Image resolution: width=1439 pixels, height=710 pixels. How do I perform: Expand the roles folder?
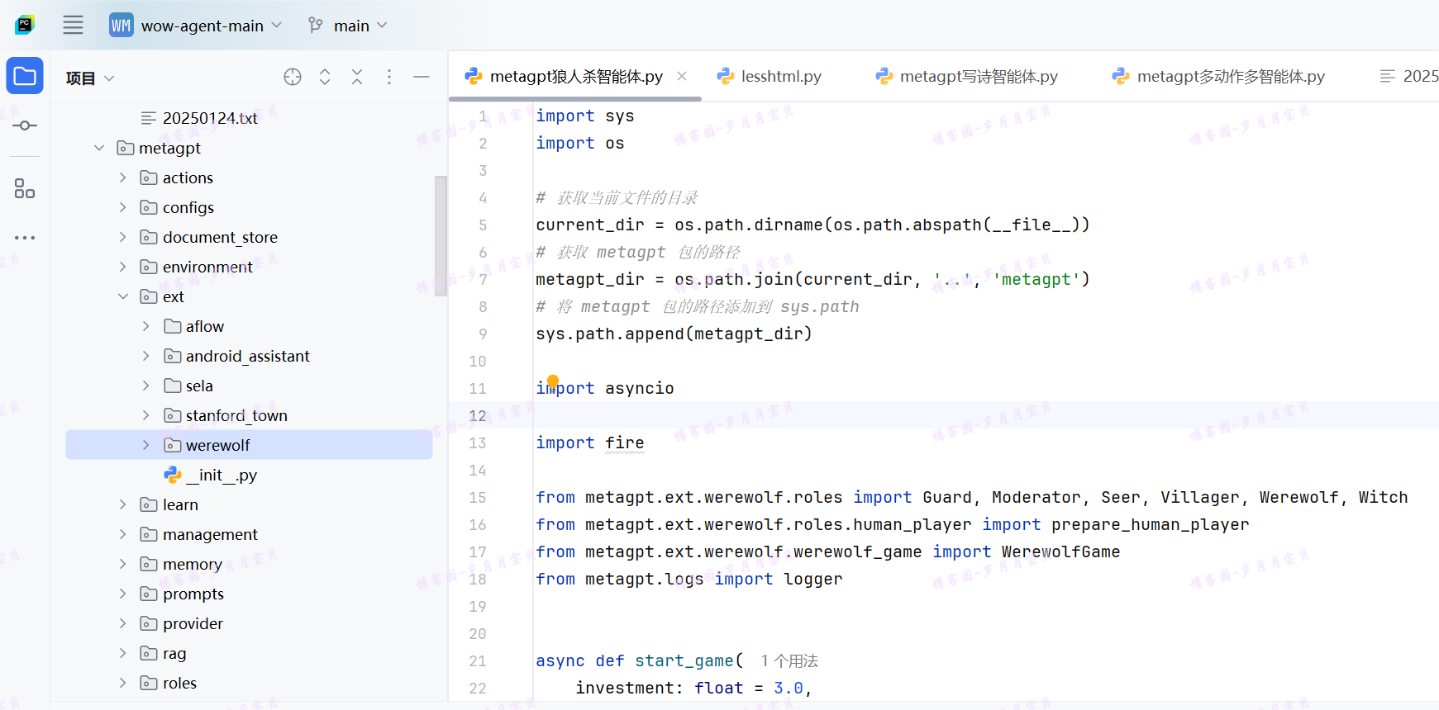click(x=122, y=683)
